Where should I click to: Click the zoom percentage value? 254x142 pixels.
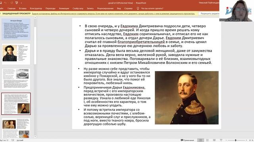[251, 140]
